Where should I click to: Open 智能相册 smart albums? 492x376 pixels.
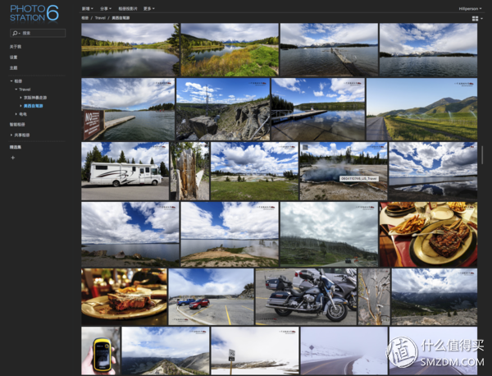[x=17, y=125]
